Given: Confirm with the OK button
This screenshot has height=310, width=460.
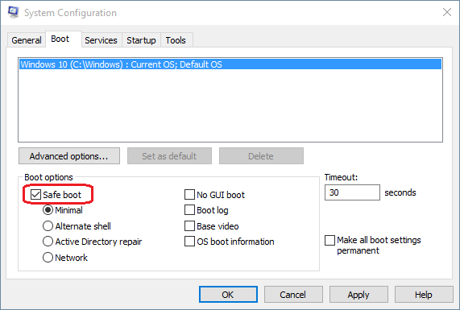Looking at the screenshot, I should tap(228, 295).
